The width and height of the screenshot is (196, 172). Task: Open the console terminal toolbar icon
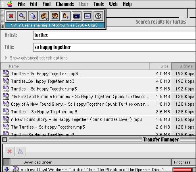(x=77, y=16)
